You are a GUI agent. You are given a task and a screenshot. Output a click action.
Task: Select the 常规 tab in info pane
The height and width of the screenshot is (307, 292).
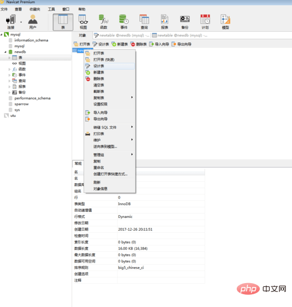point(78,164)
